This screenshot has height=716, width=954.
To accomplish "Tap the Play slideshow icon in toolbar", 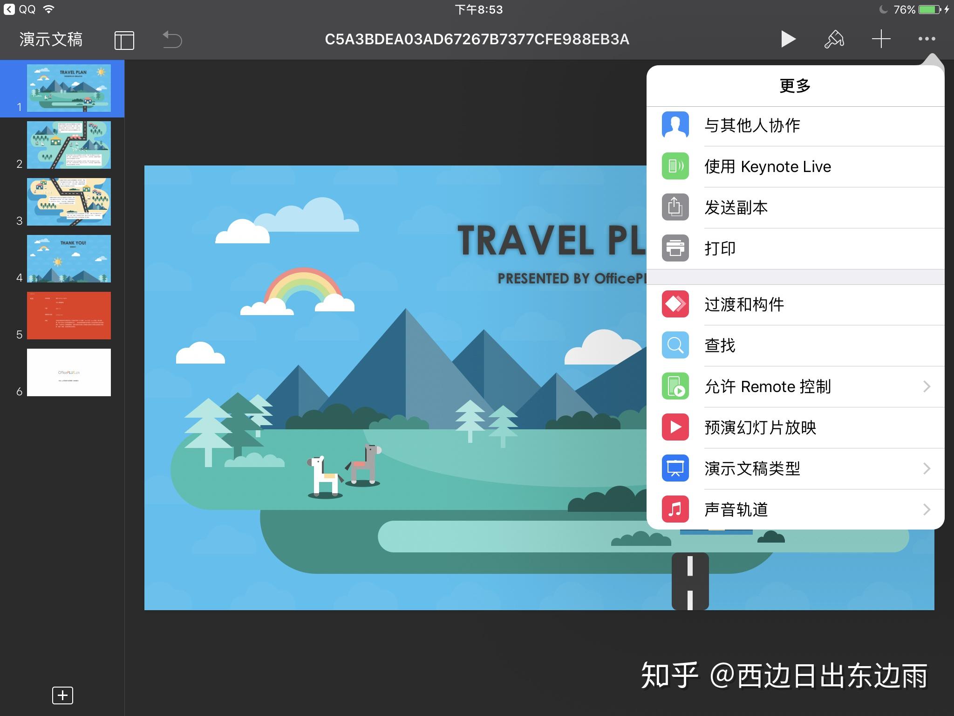I will tap(788, 39).
